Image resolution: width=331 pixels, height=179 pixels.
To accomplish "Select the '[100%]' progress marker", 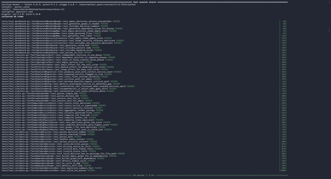I will (283, 170).
